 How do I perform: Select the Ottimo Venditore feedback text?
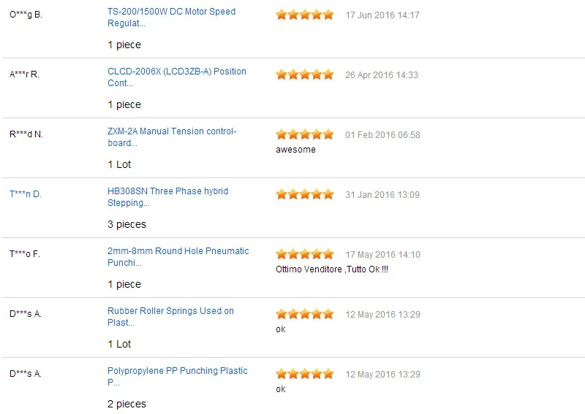click(x=331, y=269)
